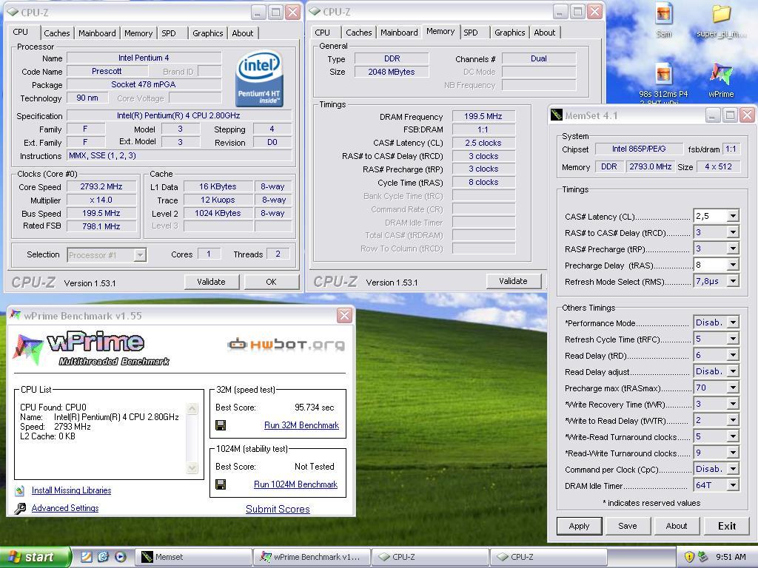Open Write-Read Turnaround clocks dropdown
Viewport: 758px width, 568px height.
(x=733, y=436)
